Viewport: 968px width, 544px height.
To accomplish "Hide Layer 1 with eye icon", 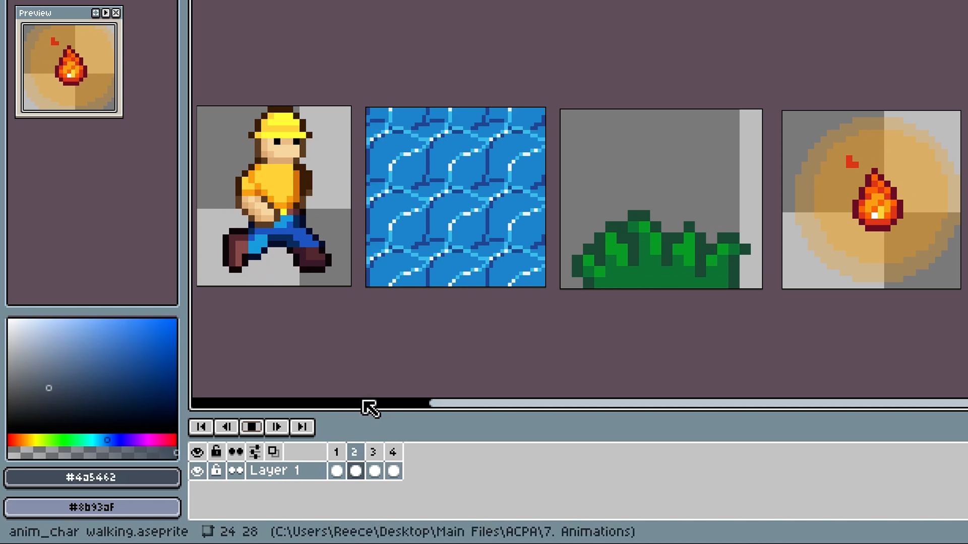I will tap(197, 471).
